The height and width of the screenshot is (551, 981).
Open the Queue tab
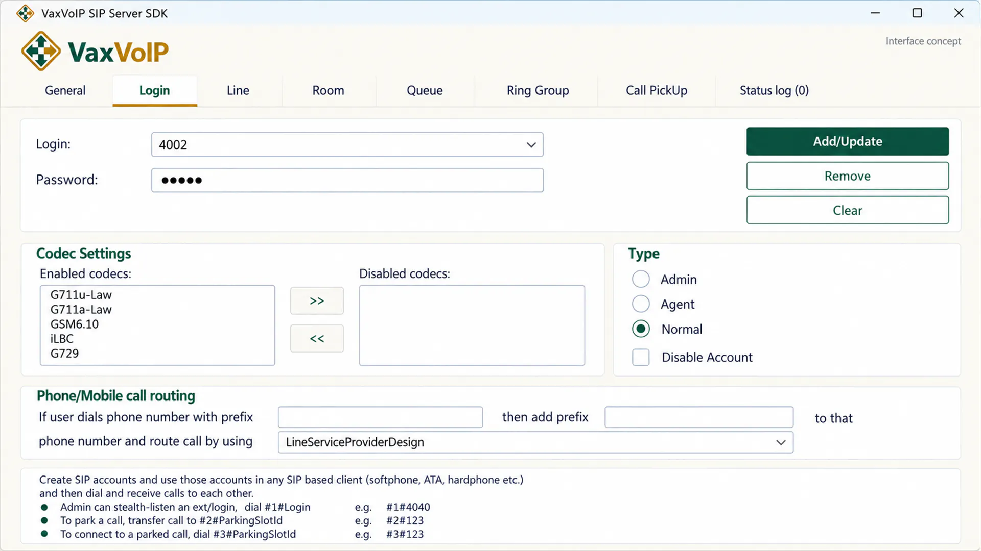click(x=425, y=90)
